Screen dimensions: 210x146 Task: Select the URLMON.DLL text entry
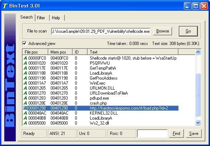[102, 88]
